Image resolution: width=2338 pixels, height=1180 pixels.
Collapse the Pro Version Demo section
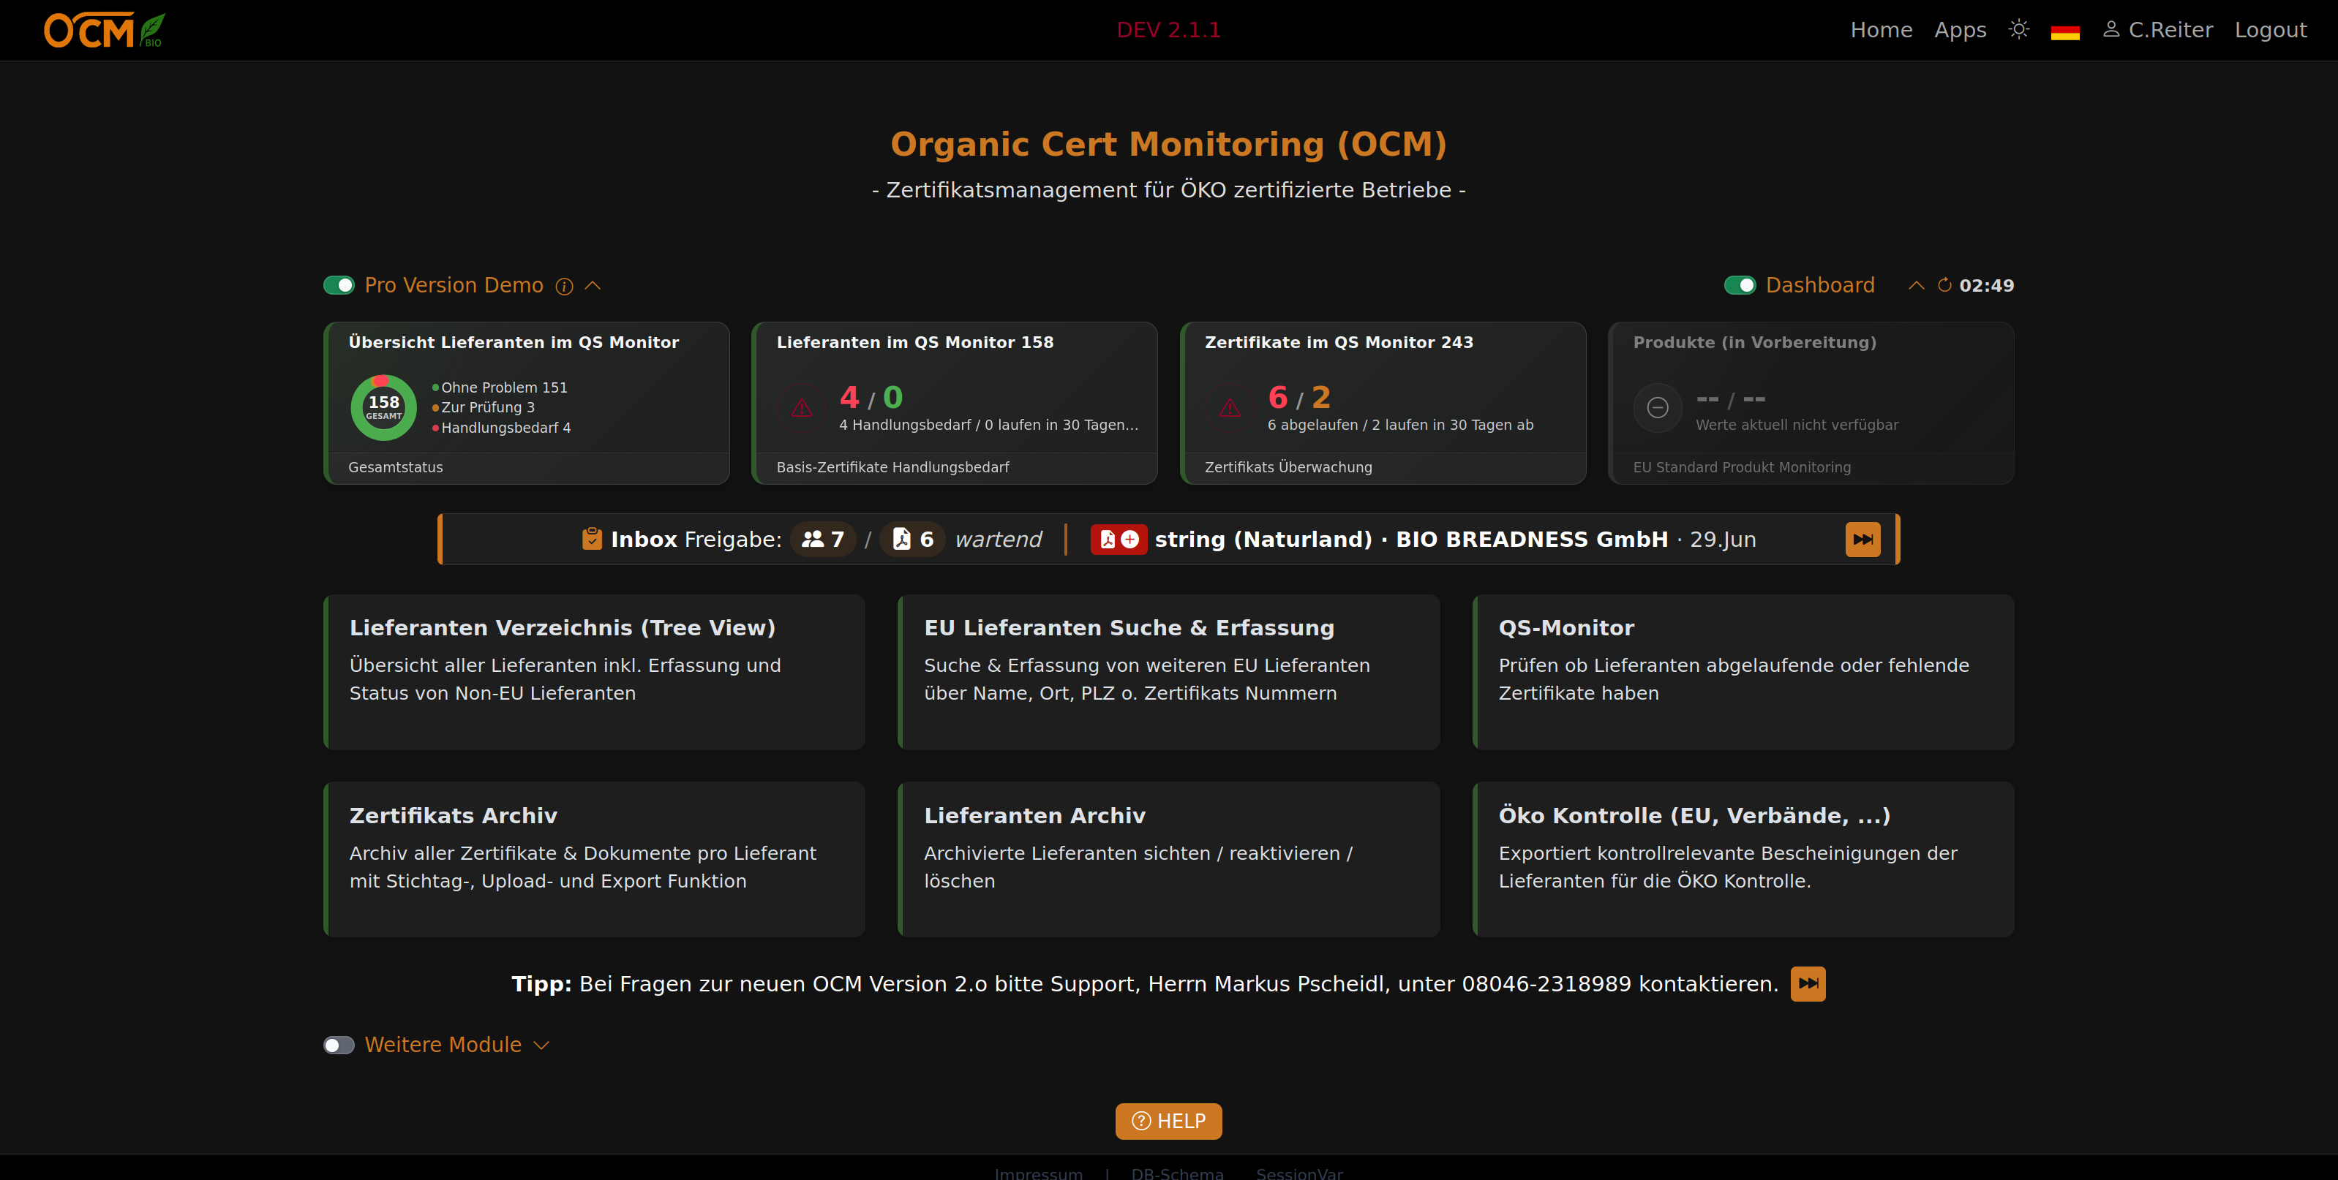[593, 286]
